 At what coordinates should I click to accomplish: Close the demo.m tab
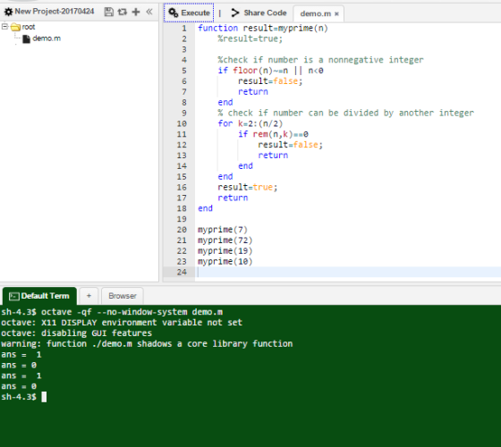point(336,13)
